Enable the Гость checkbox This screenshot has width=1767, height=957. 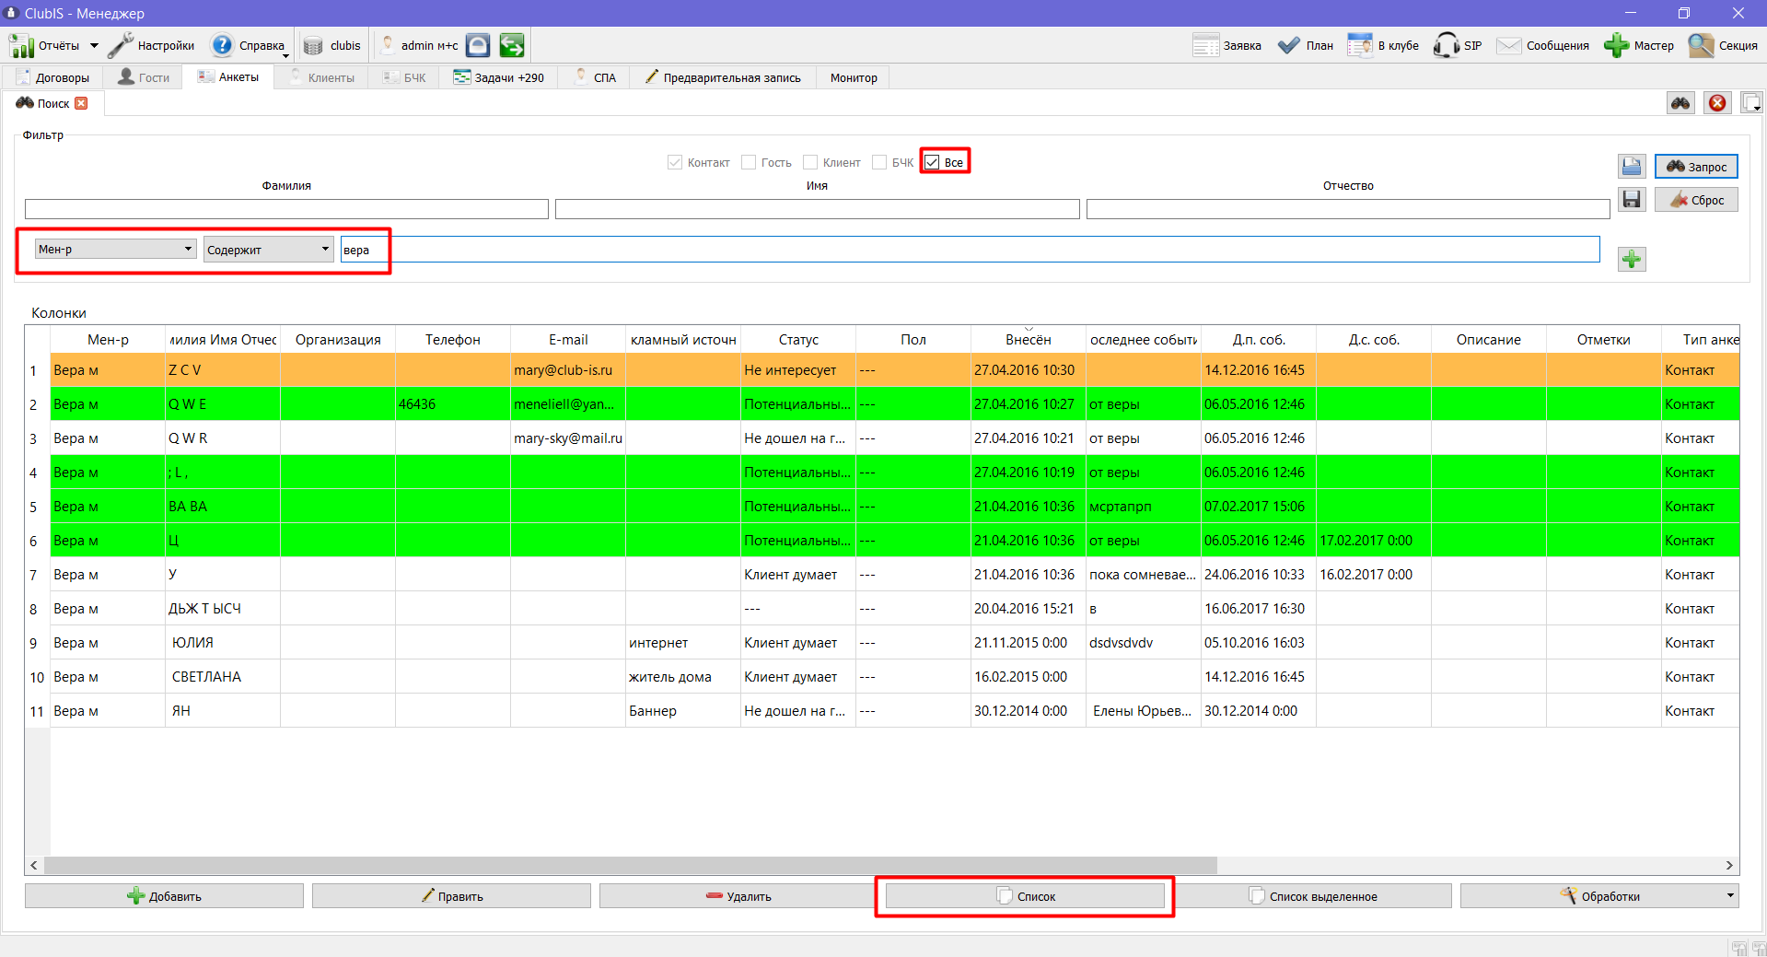pos(749,162)
